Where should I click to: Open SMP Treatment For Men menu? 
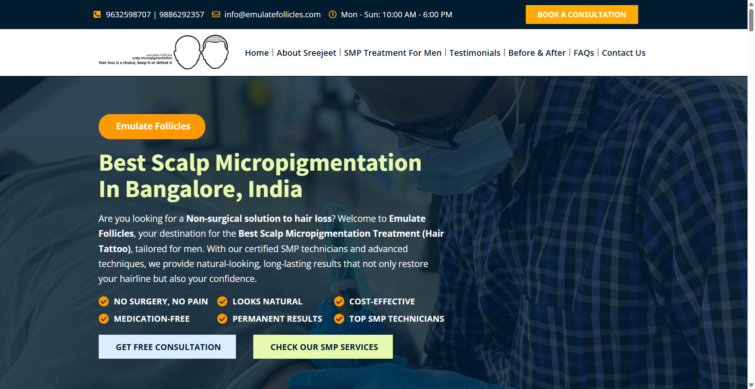point(392,53)
